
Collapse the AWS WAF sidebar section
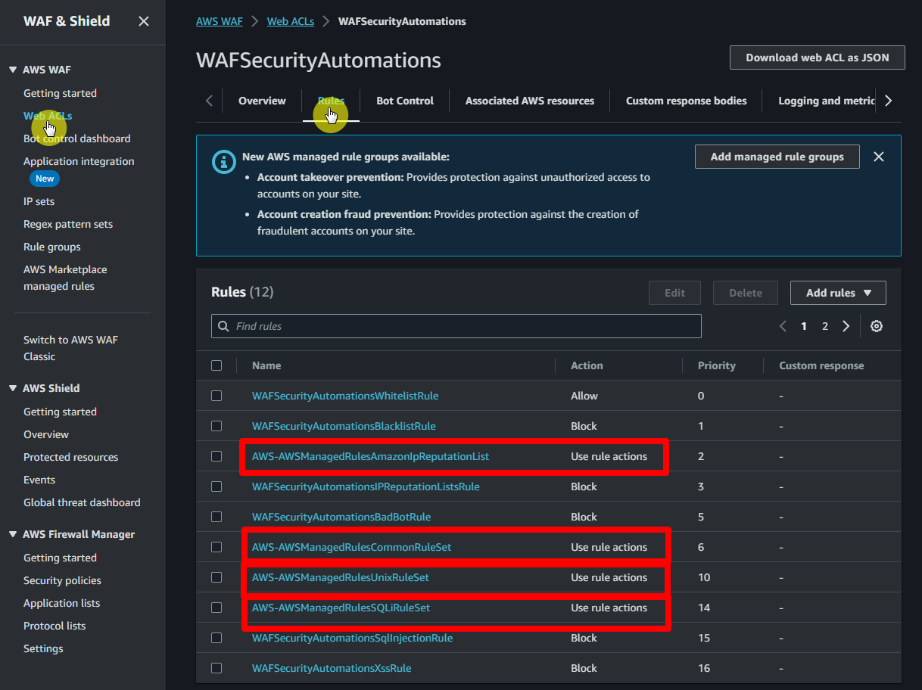[x=13, y=70]
